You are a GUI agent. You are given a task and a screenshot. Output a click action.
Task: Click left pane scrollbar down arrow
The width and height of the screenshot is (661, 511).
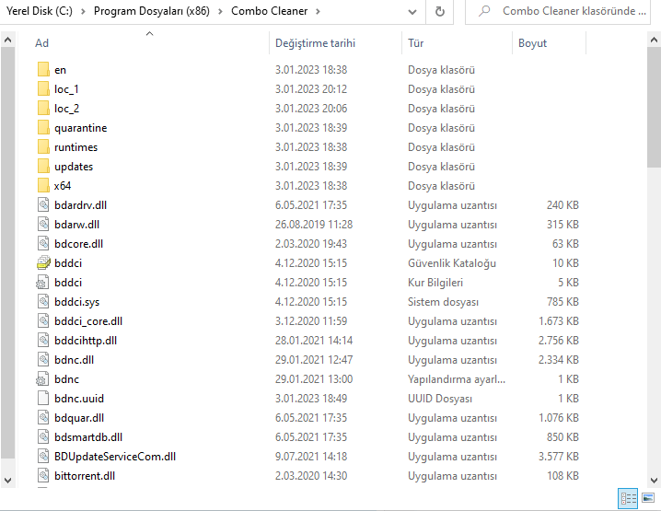[x=7, y=480]
